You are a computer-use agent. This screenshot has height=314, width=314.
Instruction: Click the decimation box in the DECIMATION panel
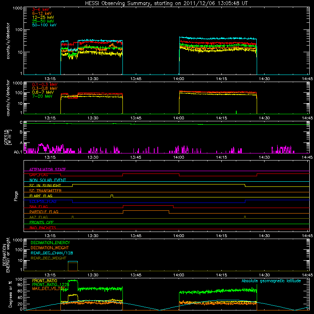73,266
